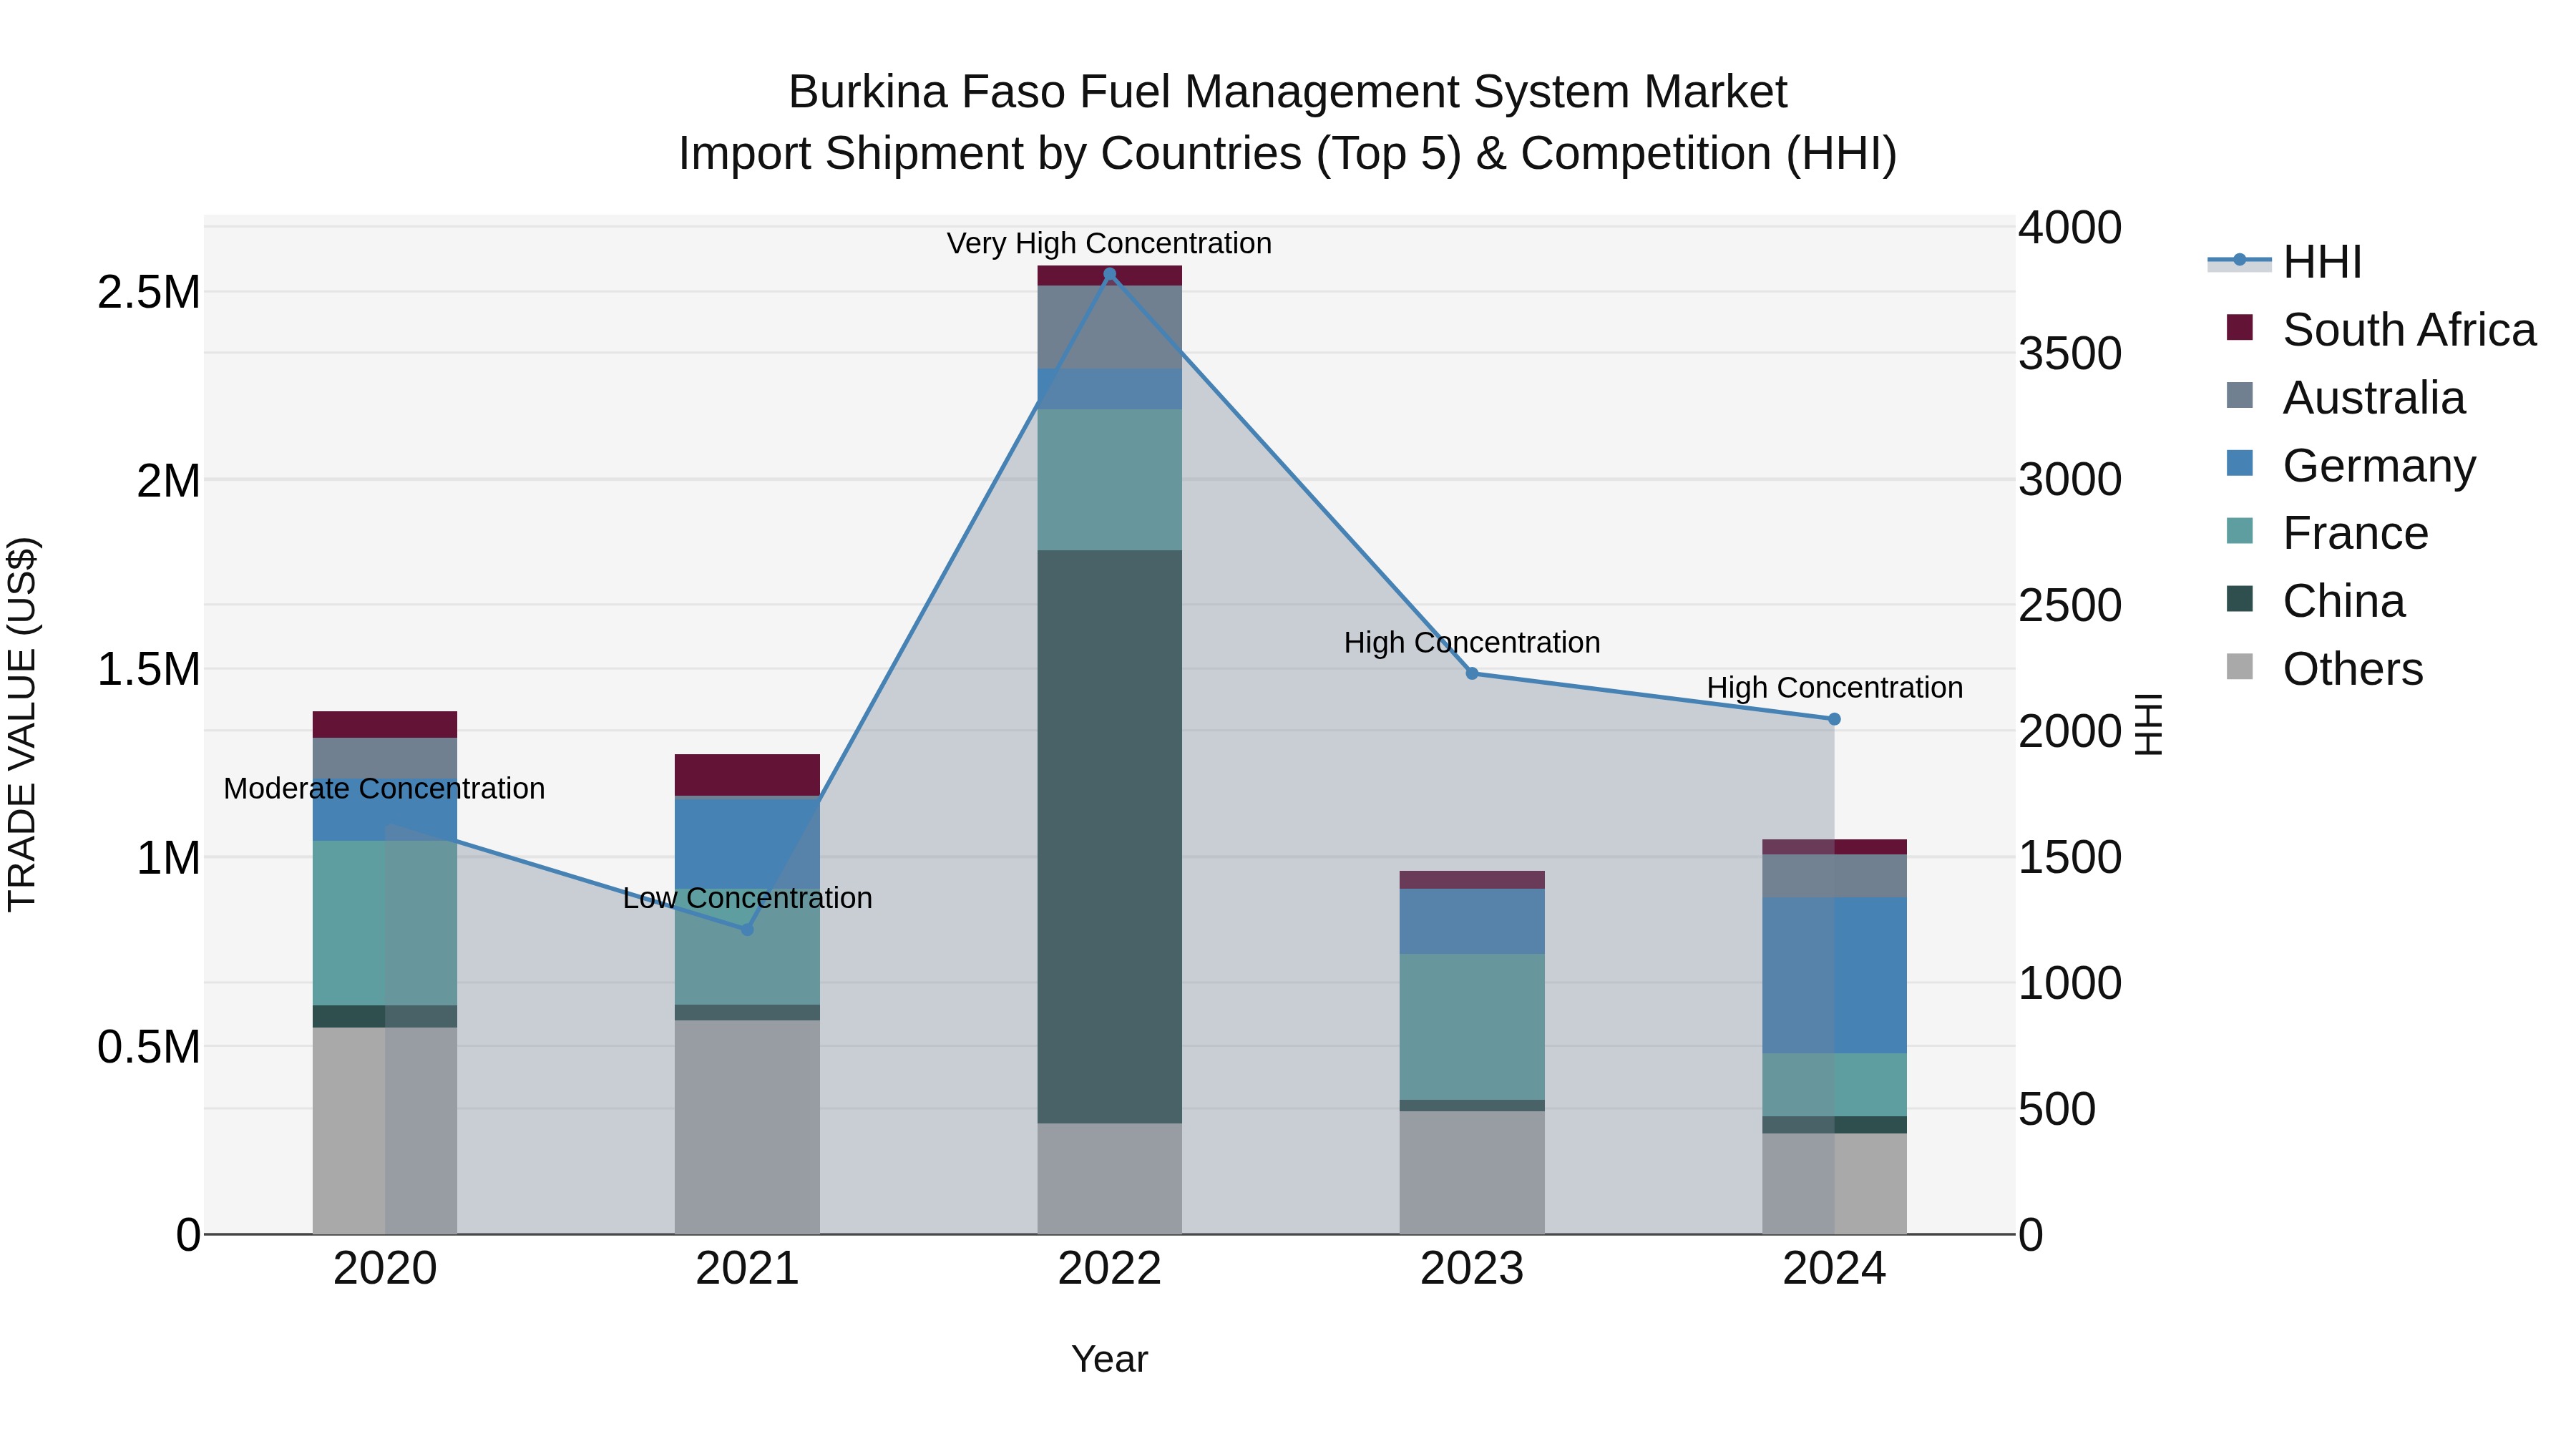The image size is (2576, 1449).
Task: Toggle South Africa legend swatch
Action: (2240, 328)
